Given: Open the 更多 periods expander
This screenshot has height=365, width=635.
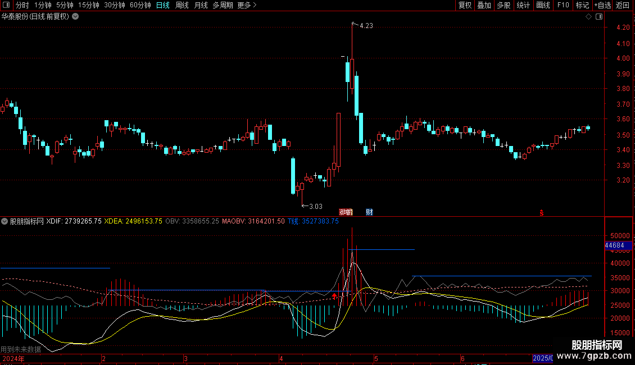Looking at the screenshot, I should 247,5.
